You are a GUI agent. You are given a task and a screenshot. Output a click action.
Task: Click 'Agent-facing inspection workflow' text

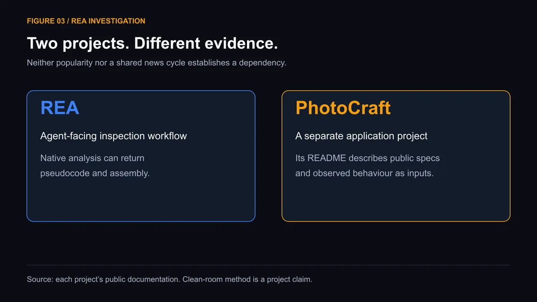coord(114,136)
